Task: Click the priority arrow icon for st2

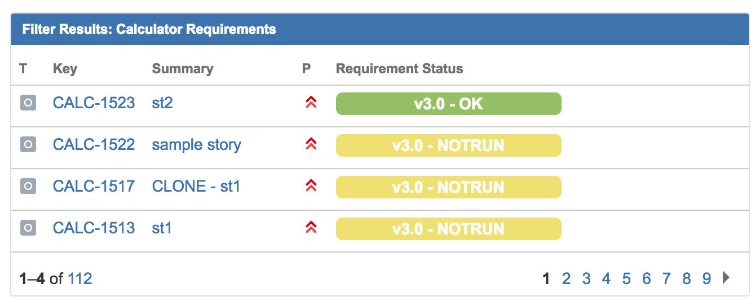Action: point(310,103)
